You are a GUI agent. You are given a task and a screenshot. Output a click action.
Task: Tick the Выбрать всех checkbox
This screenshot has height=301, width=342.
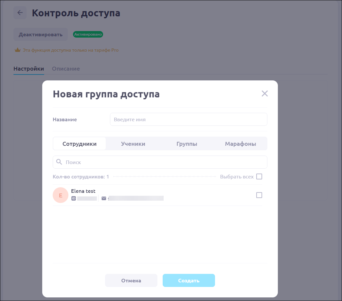pos(259,176)
